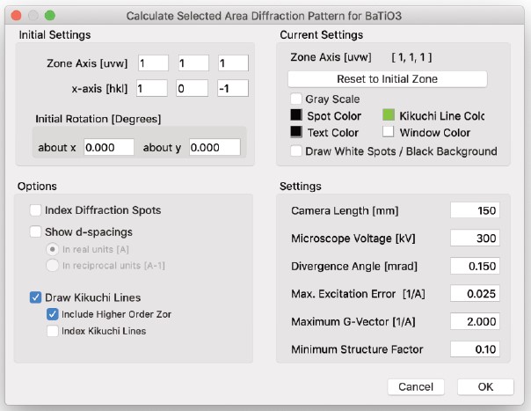The image size is (531, 411).
Task: Click the OK button
Action: coord(485,386)
